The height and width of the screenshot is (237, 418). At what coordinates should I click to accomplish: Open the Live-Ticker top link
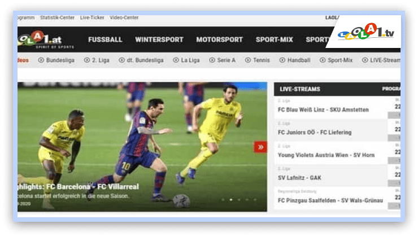click(92, 17)
